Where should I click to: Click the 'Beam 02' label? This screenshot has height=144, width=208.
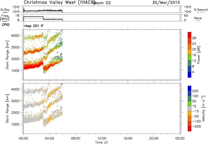pyautogui.click(x=101, y=3)
